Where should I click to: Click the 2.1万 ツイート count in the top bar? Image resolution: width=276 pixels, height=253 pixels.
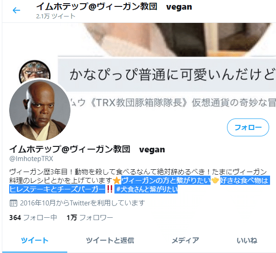(56, 16)
